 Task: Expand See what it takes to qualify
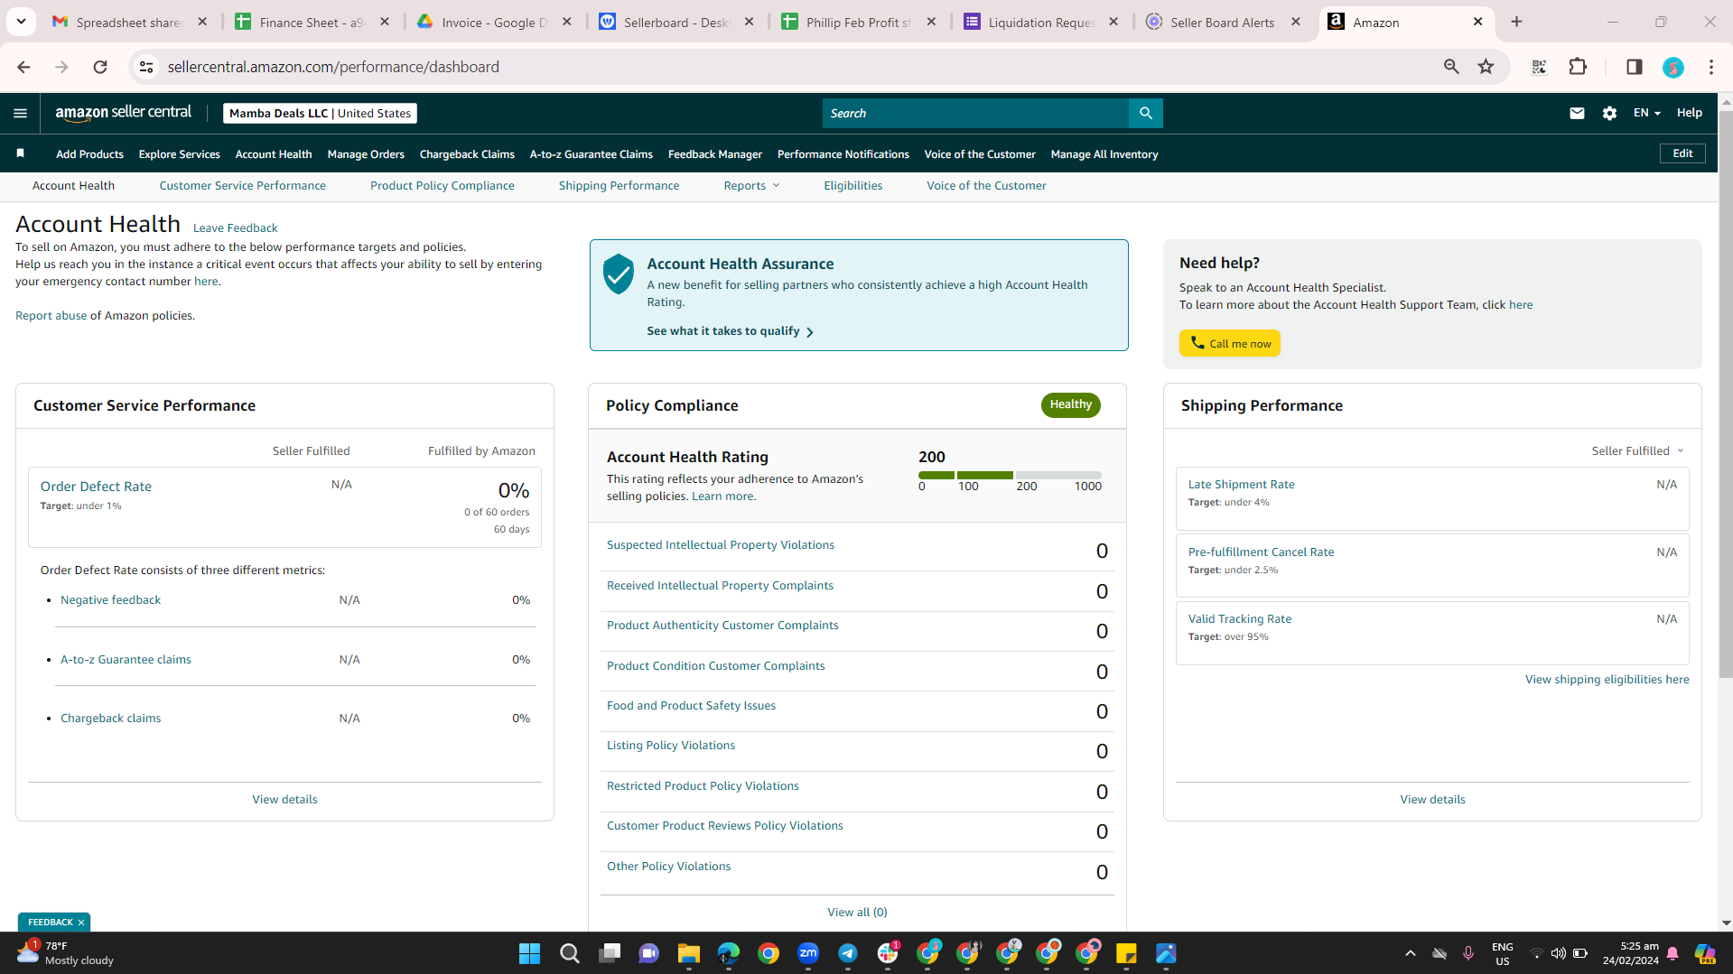[x=730, y=331]
